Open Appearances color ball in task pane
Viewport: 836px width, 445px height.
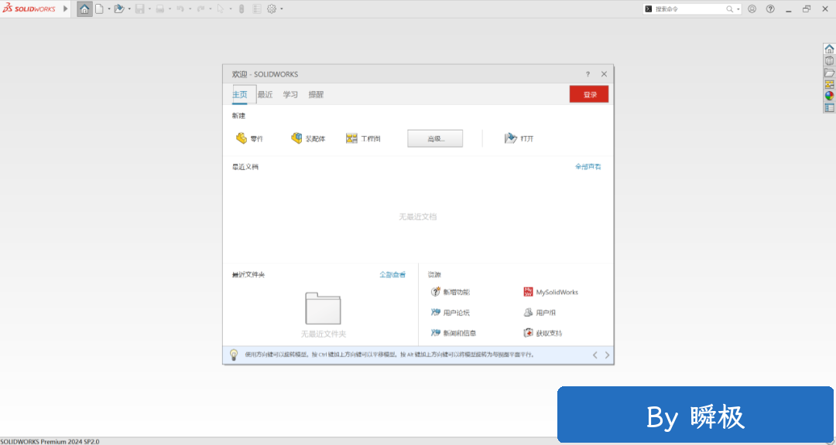pyautogui.click(x=829, y=96)
